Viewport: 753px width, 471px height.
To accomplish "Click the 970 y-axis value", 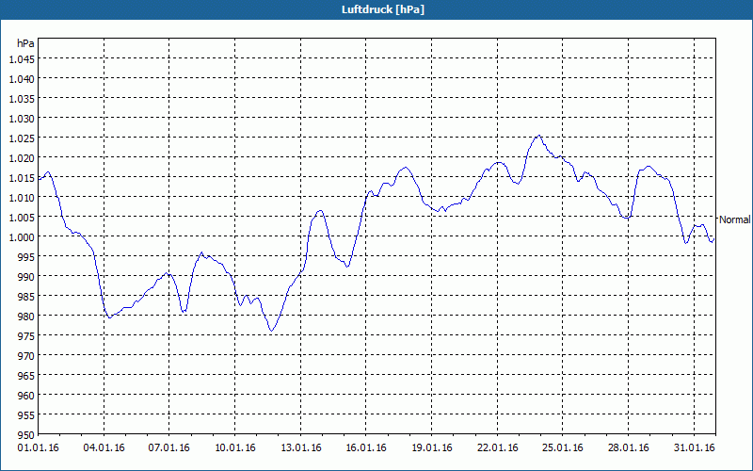I will click(x=26, y=356).
